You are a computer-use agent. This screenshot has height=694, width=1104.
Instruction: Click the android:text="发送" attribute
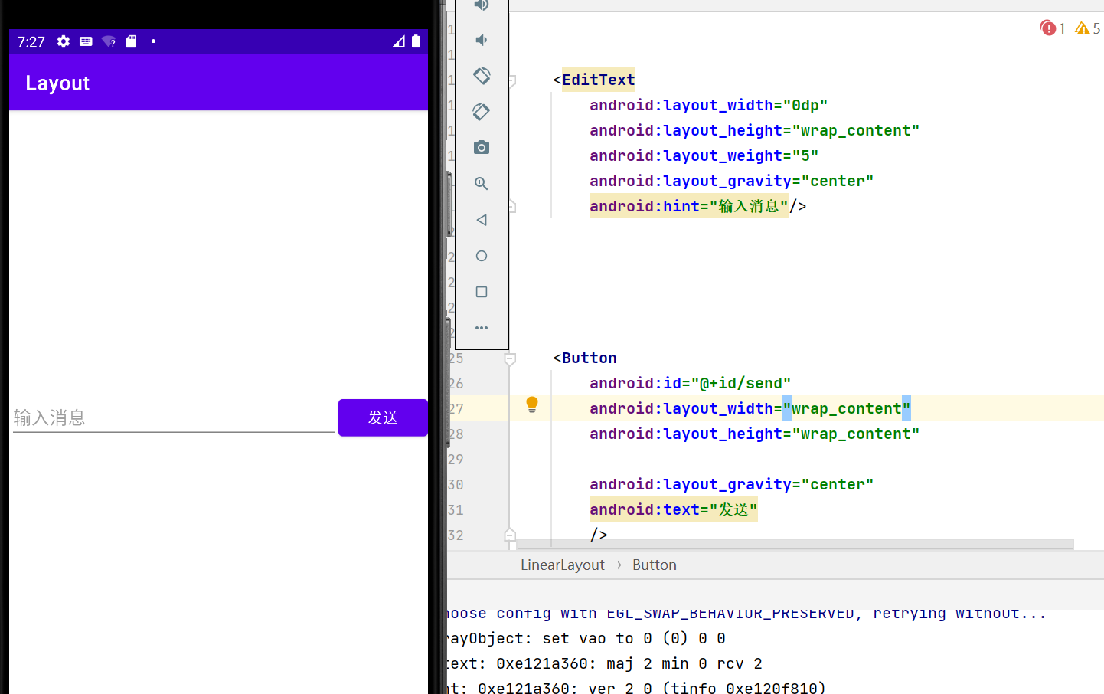pyautogui.click(x=674, y=509)
